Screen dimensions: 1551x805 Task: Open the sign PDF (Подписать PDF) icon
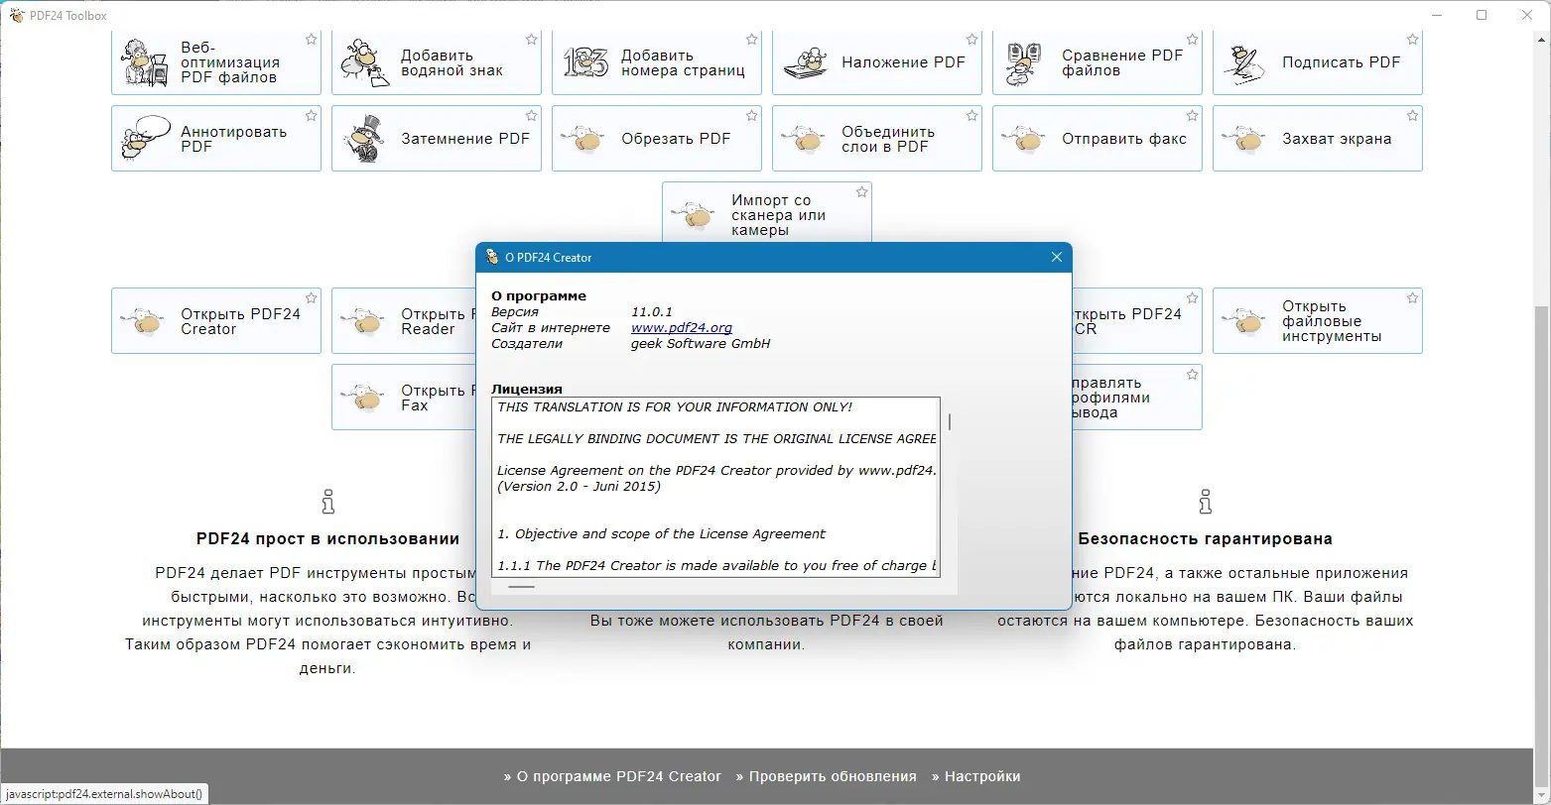click(x=1245, y=62)
